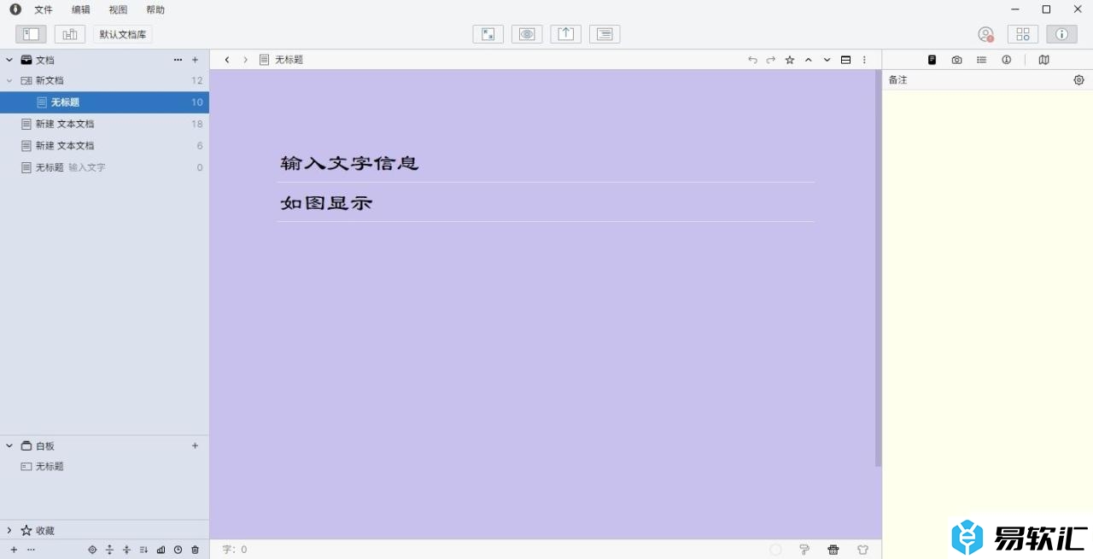Navigate forward with the right arrow
Image resolution: width=1093 pixels, height=559 pixels.
pyautogui.click(x=245, y=60)
